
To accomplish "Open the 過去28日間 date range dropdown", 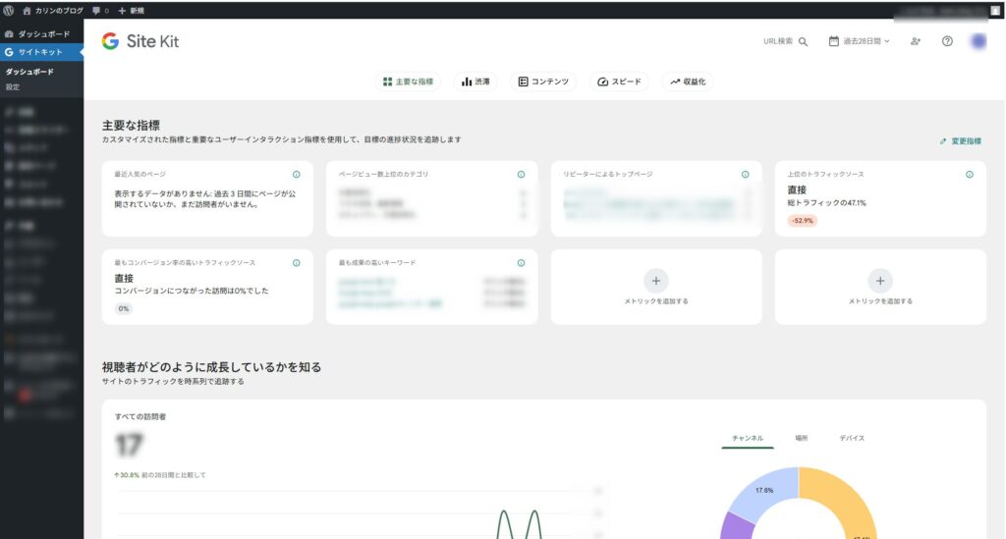I will click(860, 41).
